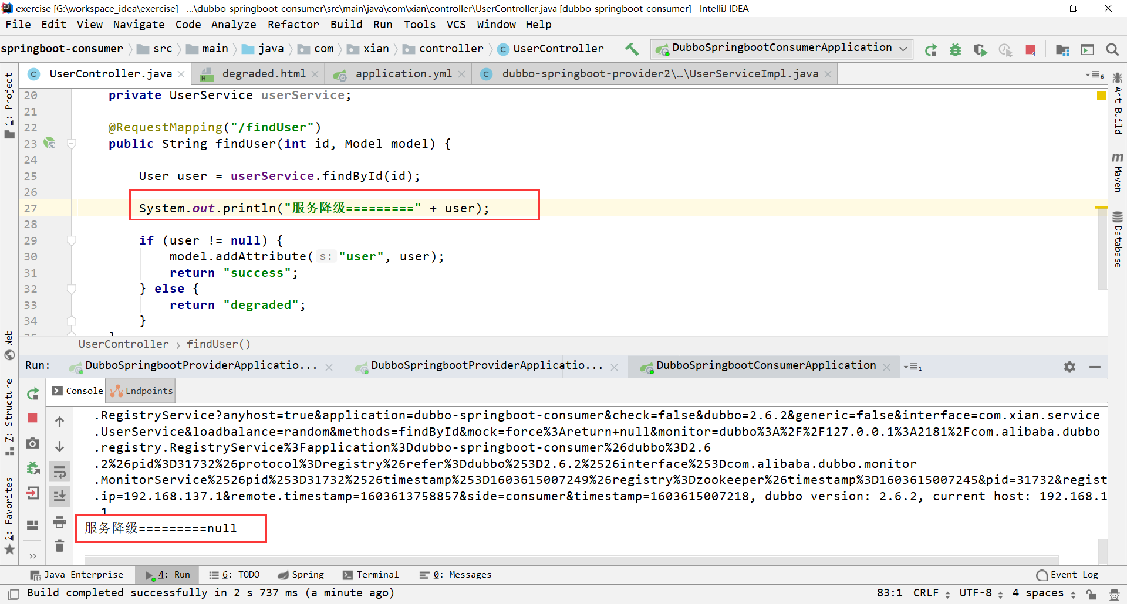The width and height of the screenshot is (1127, 604).
Task: Rerun the application from the top toolbar
Action: [x=931, y=50]
